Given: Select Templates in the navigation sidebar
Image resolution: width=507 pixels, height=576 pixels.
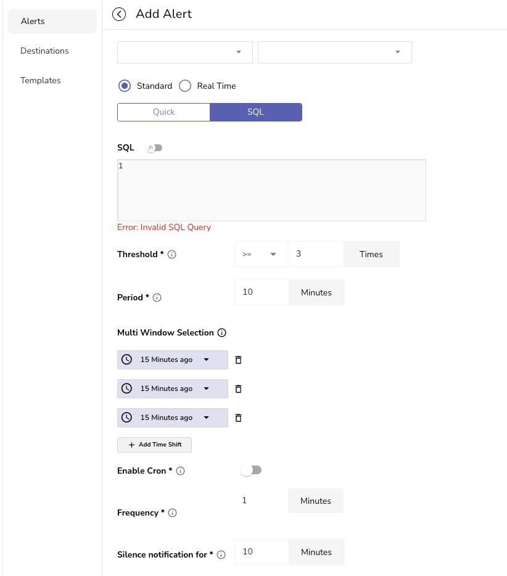Looking at the screenshot, I should [x=40, y=80].
